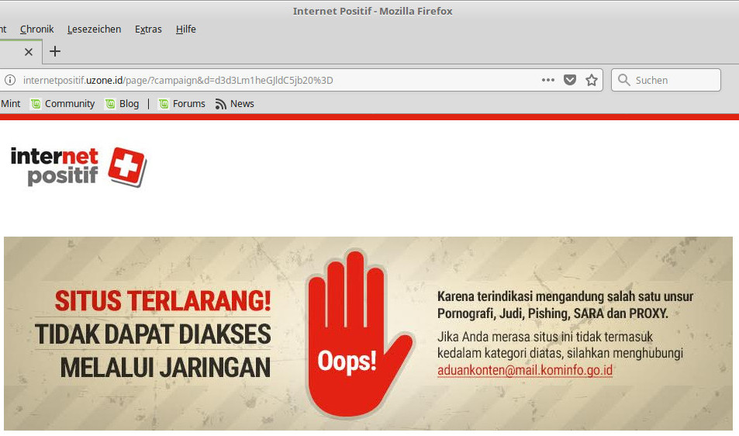Open the Chronik menu
Screen dimensions: 739x436
(36, 29)
